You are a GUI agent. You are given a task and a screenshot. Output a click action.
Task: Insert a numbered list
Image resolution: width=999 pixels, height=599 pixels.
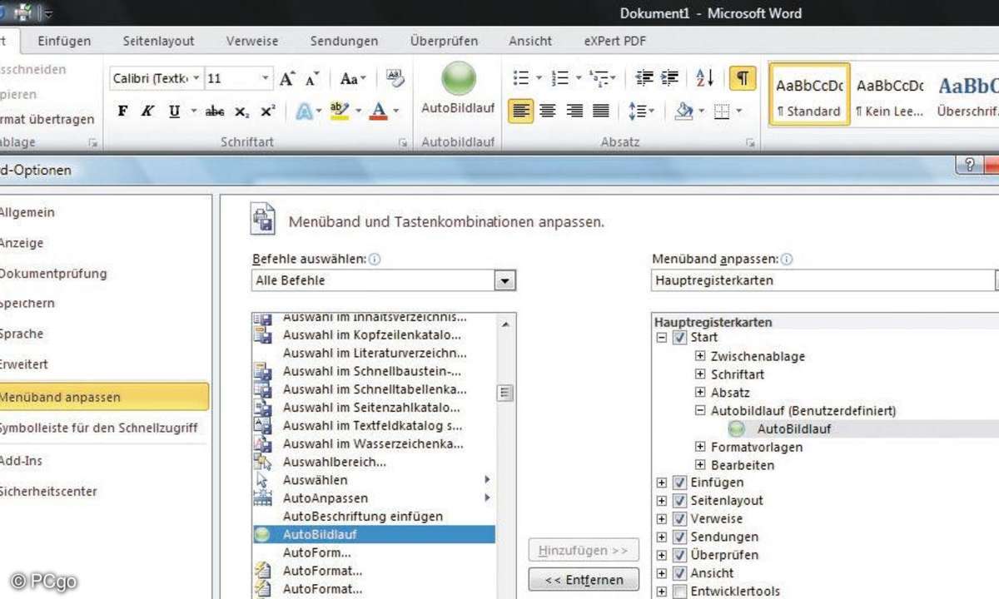(x=560, y=78)
